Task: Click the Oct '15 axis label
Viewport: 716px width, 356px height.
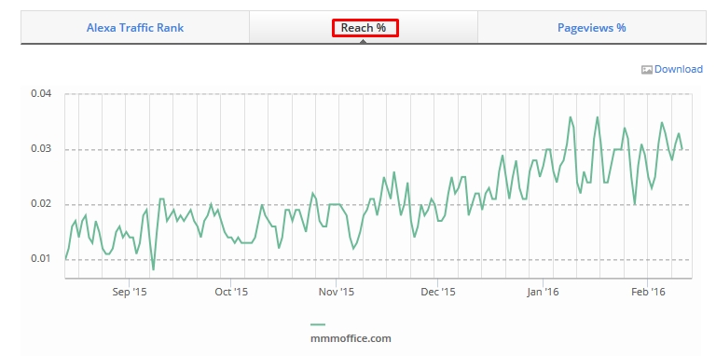Action: pyautogui.click(x=231, y=292)
